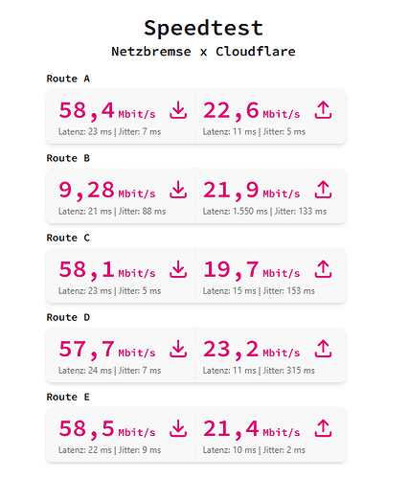
Task: Select the Route D upload icon
Action: click(x=323, y=349)
